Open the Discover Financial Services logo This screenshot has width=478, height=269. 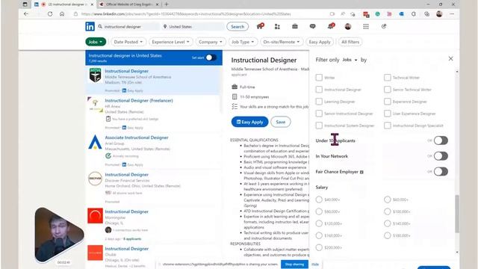point(95,179)
